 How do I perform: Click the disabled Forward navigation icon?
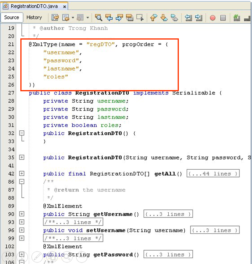tap(80, 18)
